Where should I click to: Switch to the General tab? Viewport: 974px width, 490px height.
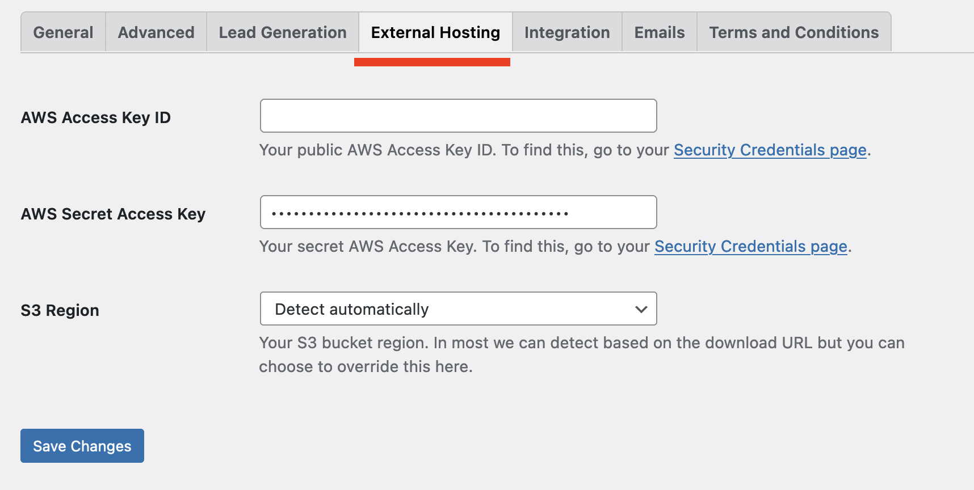pyautogui.click(x=63, y=32)
